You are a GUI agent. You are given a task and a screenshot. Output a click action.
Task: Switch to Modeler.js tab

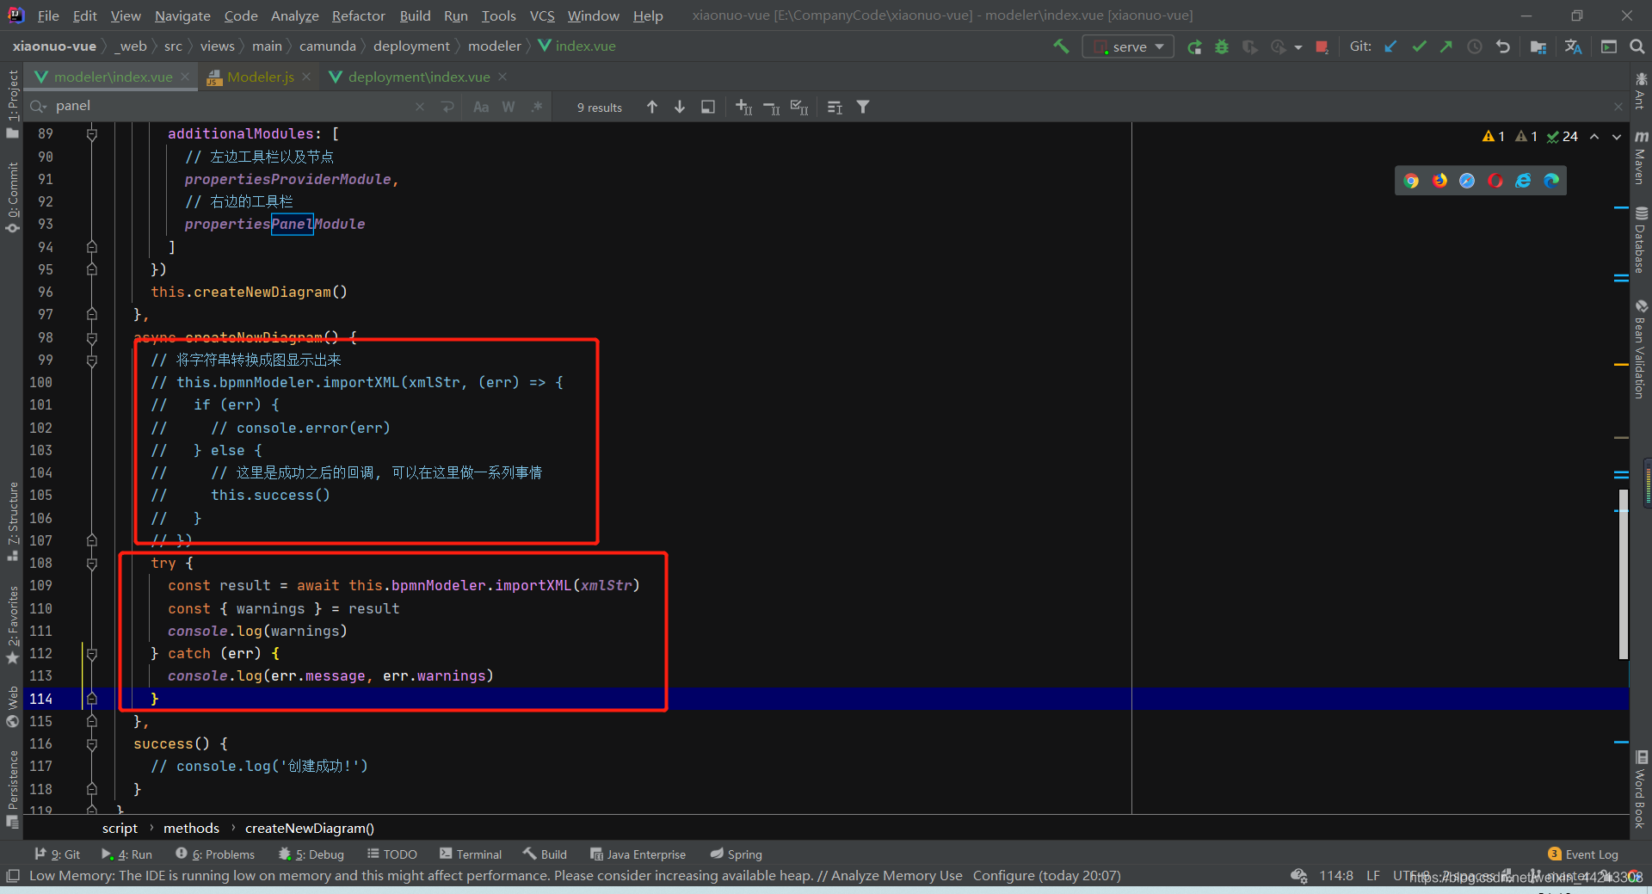pos(261,77)
